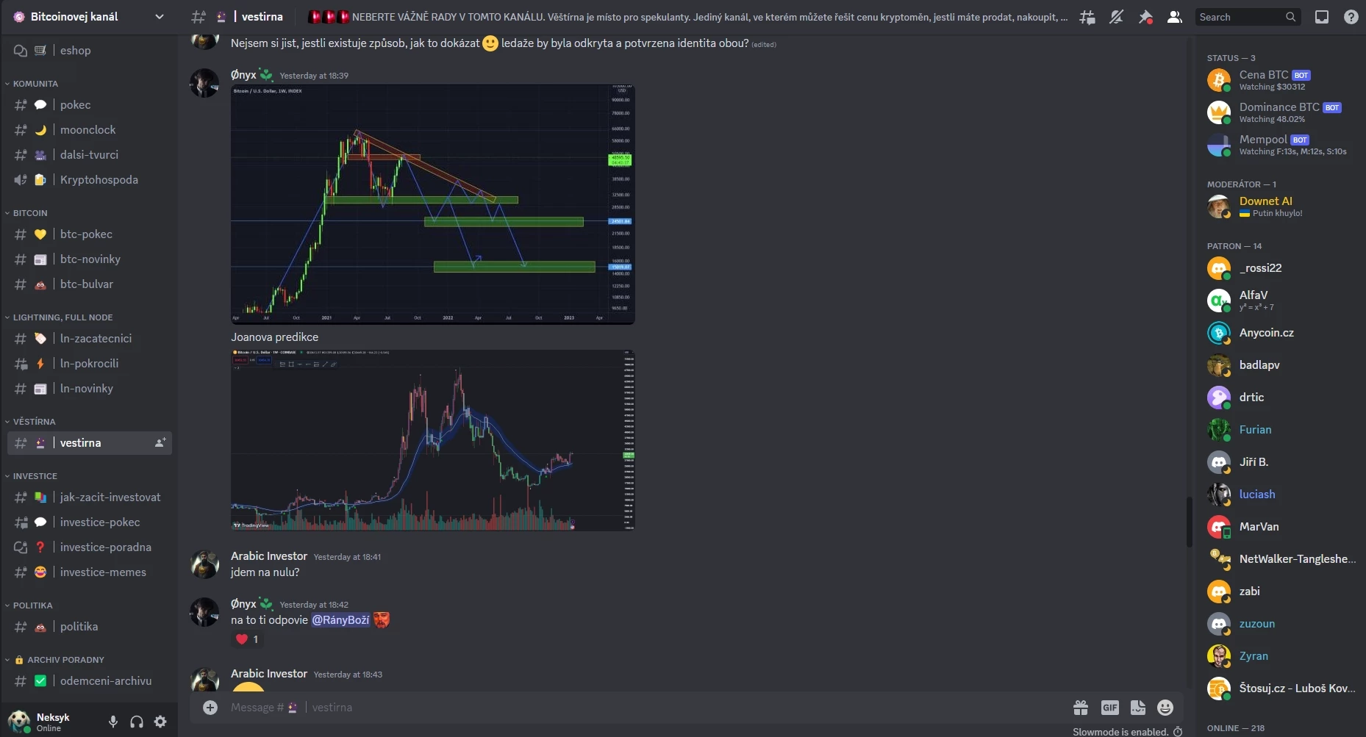Collapse the KOMUNITA category
The image size is (1366, 737).
click(35, 84)
